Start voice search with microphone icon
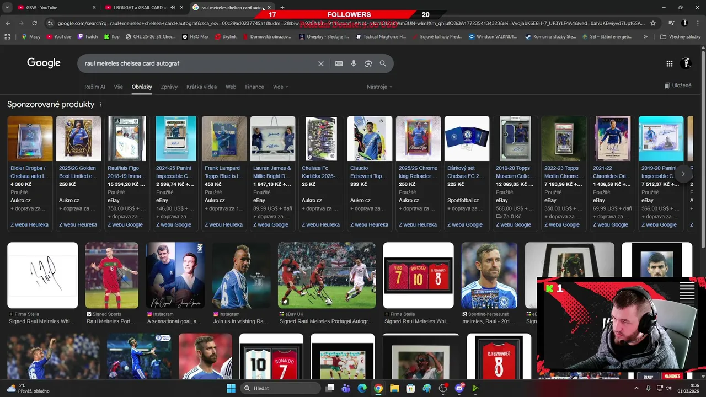The image size is (706, 397). pos(354,63)
